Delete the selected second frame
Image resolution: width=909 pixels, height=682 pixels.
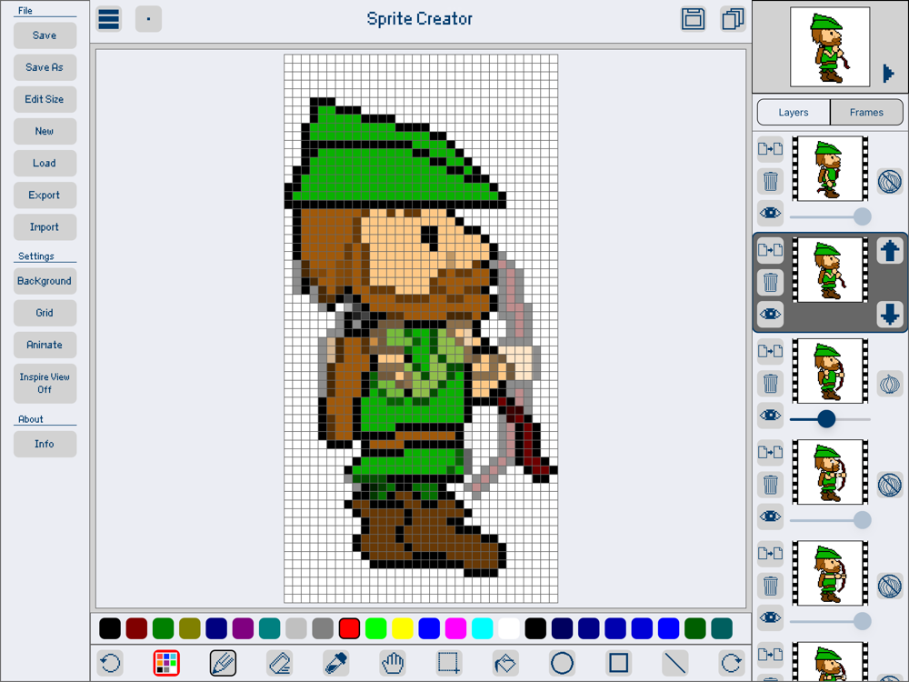point(771,283)
